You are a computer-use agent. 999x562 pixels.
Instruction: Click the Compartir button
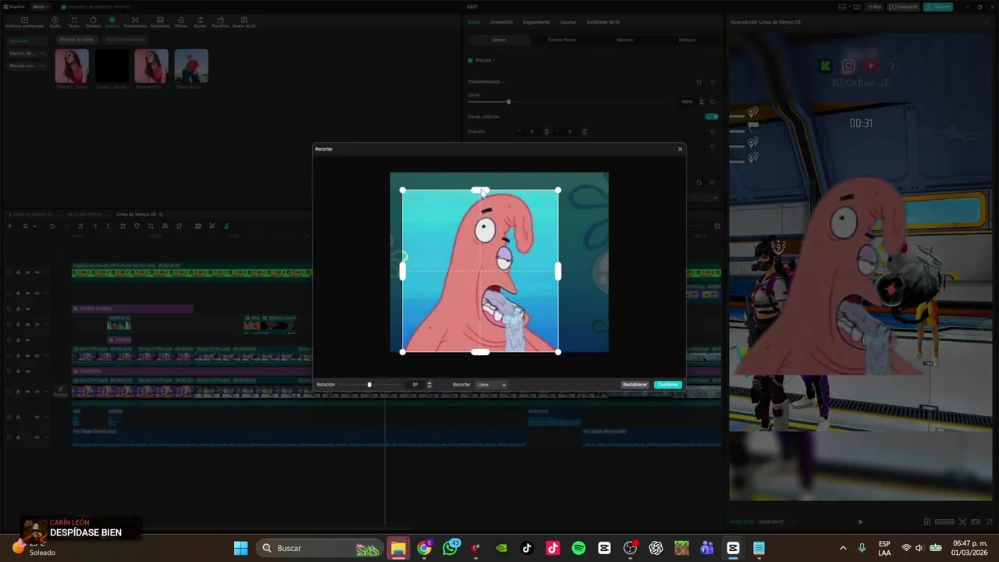904,7
